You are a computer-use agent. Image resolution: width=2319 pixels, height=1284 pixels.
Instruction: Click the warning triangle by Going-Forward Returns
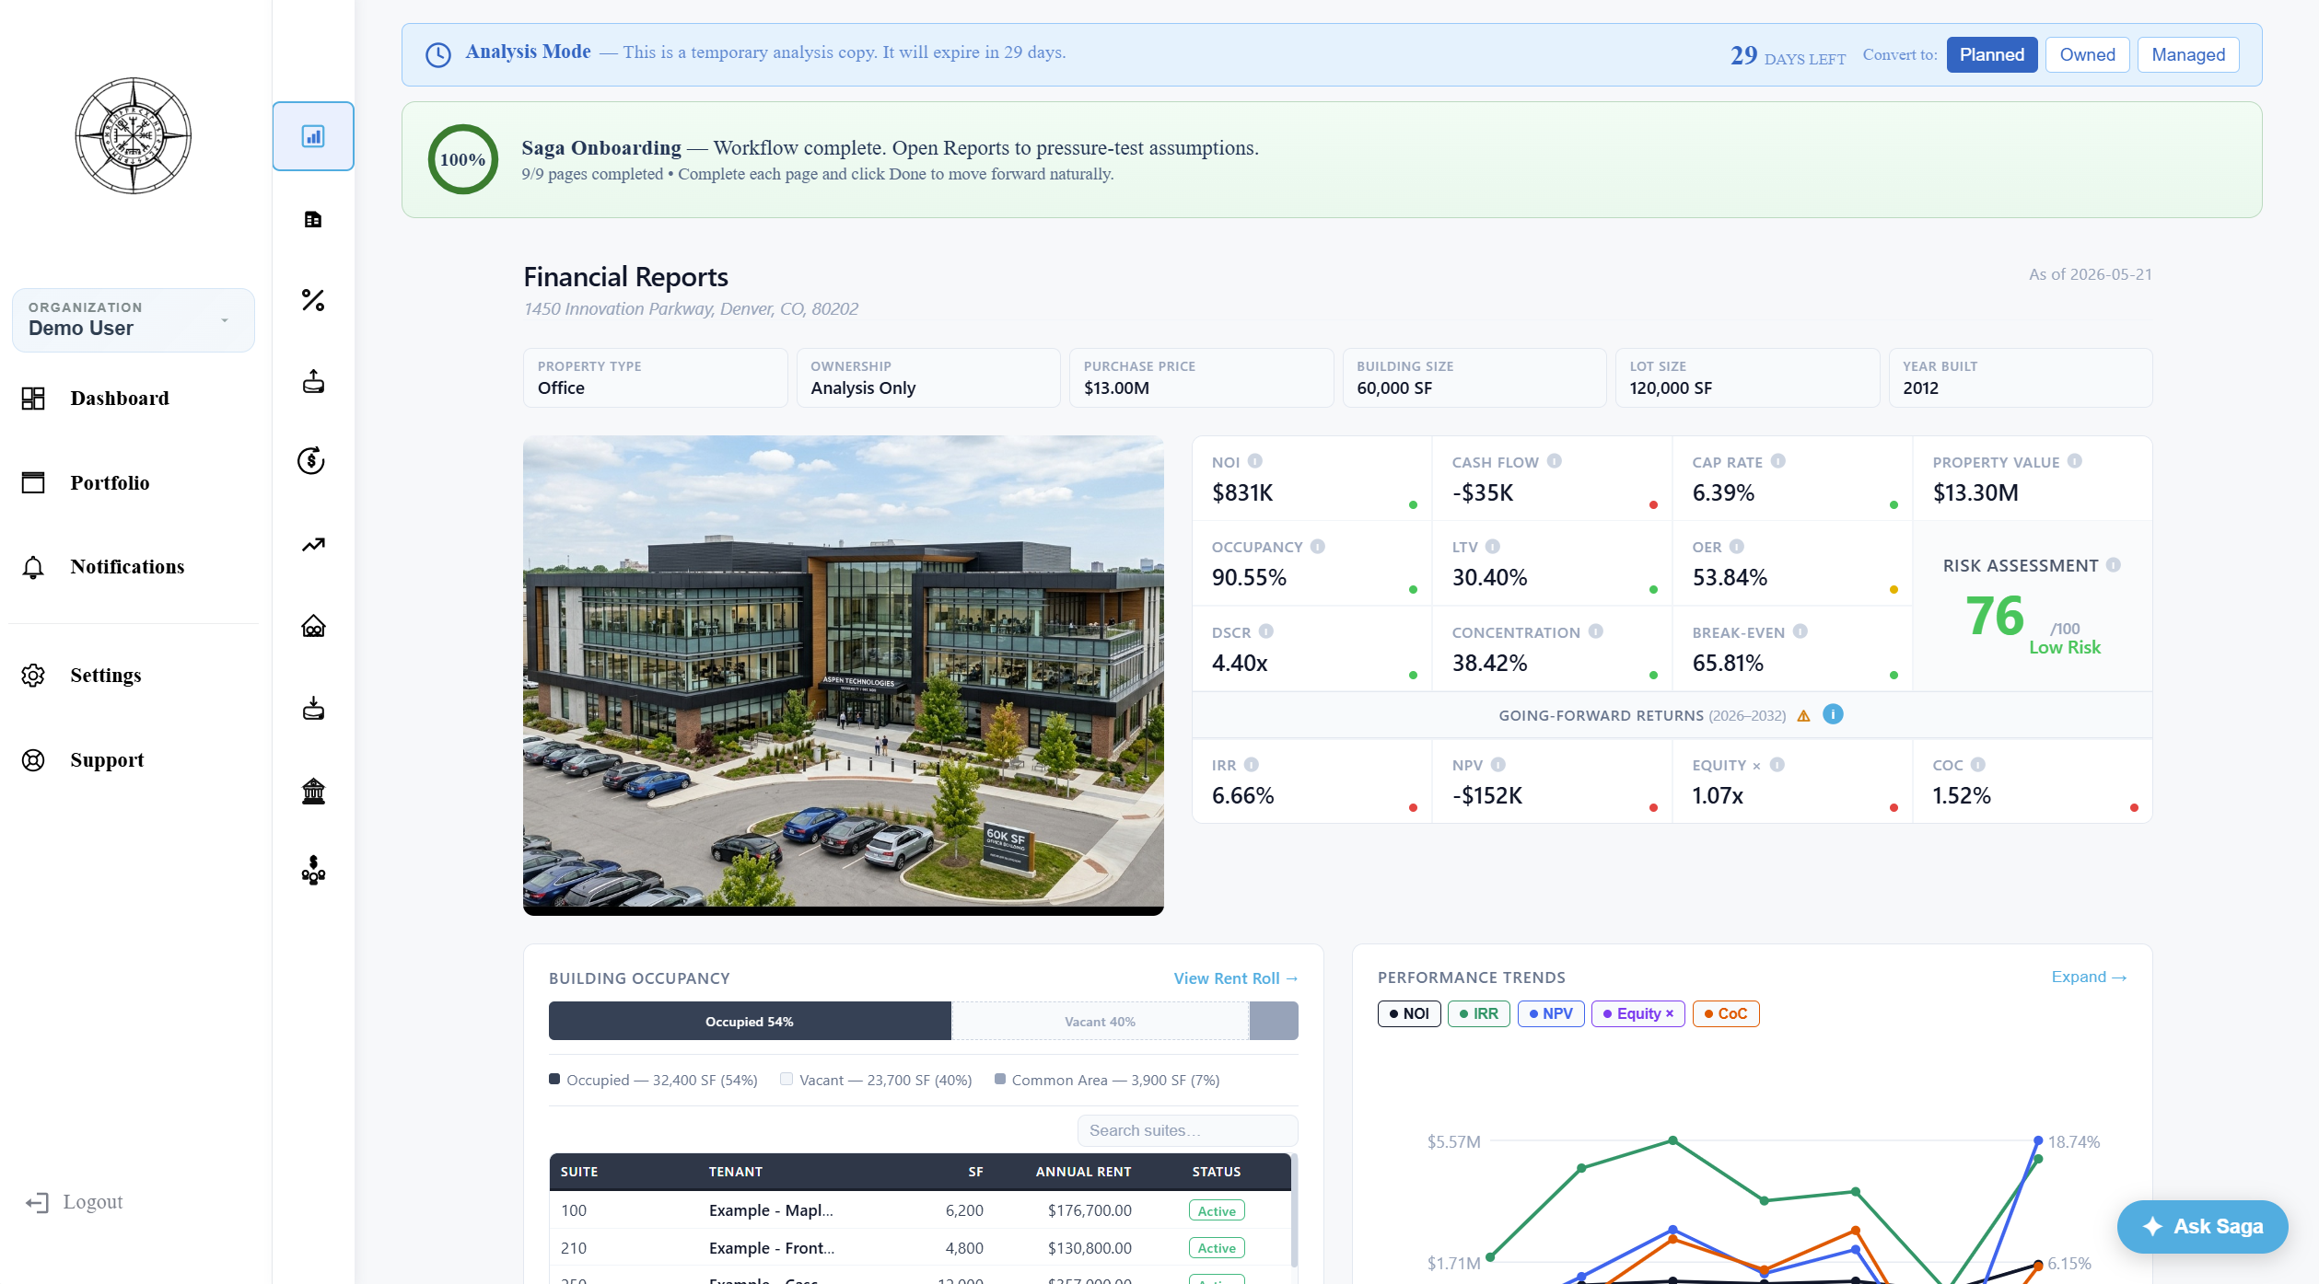tap(1803, 716)
